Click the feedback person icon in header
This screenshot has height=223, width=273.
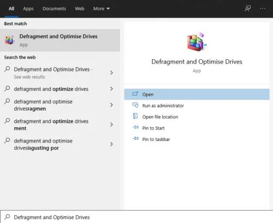point(248,8)
